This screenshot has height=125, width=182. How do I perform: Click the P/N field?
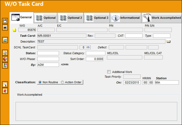click(x=126, y=30)
